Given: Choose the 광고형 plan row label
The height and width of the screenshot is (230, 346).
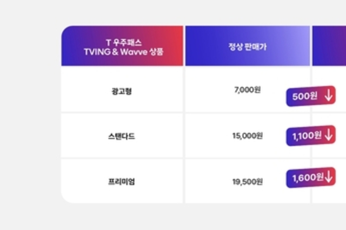Looking at the screenshot, I should (x=122, y=90).
